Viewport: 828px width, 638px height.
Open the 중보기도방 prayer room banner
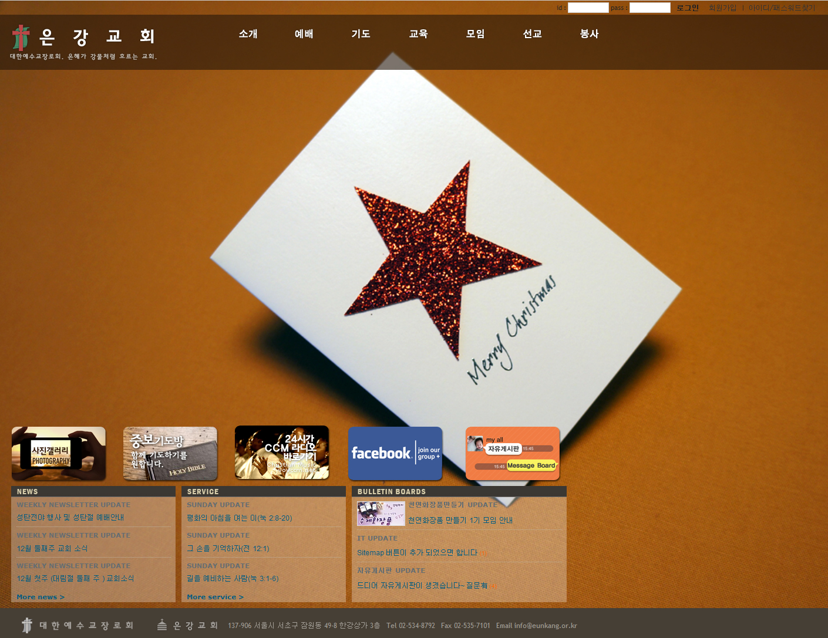click(170, 453)
